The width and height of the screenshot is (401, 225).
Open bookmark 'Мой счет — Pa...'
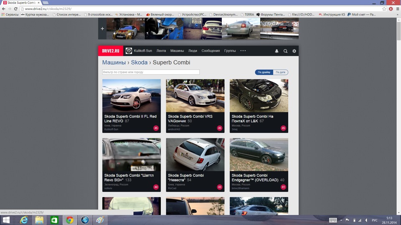pos(361,15)
